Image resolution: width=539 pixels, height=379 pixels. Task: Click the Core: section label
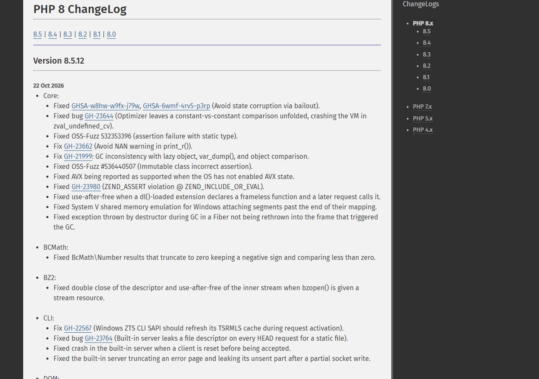click(51, 96)
